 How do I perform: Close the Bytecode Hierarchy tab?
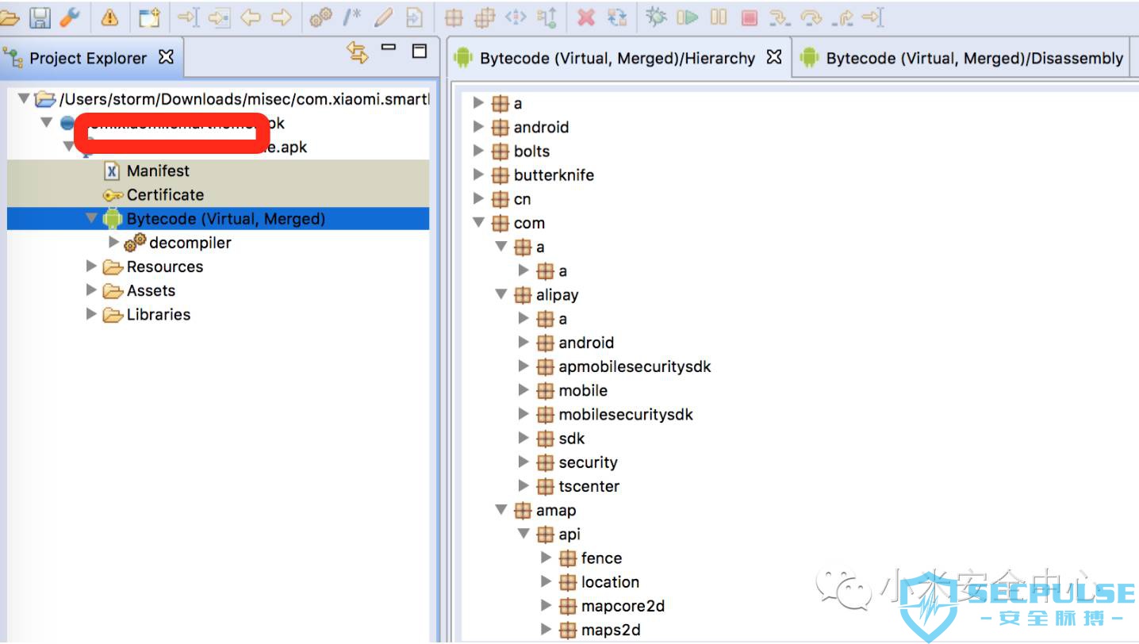[x=774, y=57]
